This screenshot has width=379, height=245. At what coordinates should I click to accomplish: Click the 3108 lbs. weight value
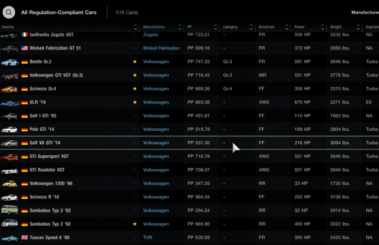[340, 197]
